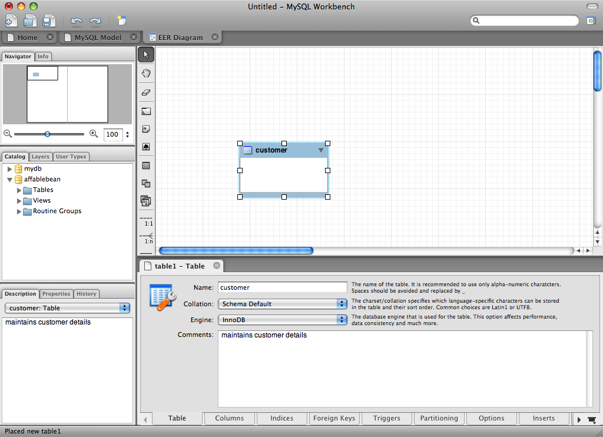Select the new layer tool
The height and width of the screenshot is (437, 603).
pyautogui.click(x=146, y=111)
